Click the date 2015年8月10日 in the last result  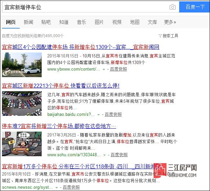[16, 174]
